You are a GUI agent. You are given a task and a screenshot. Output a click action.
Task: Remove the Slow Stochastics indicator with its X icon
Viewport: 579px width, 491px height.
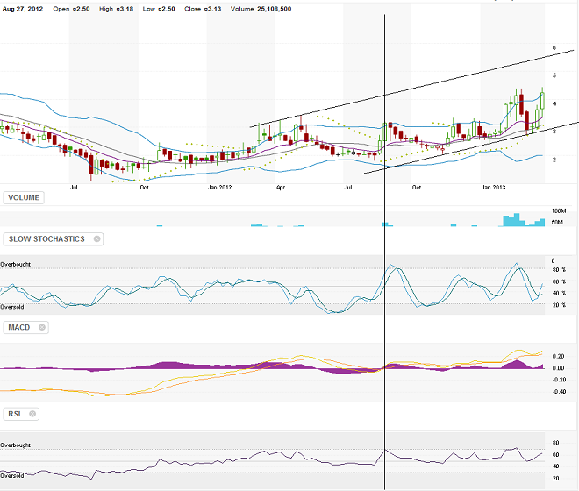tap(97, 238)
